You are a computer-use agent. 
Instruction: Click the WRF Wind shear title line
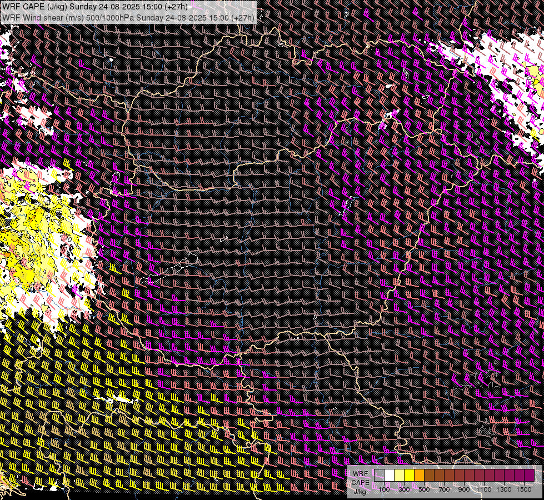coord(128,17)
